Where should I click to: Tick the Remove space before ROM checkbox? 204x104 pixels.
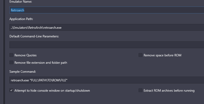(x=140, y=55)
